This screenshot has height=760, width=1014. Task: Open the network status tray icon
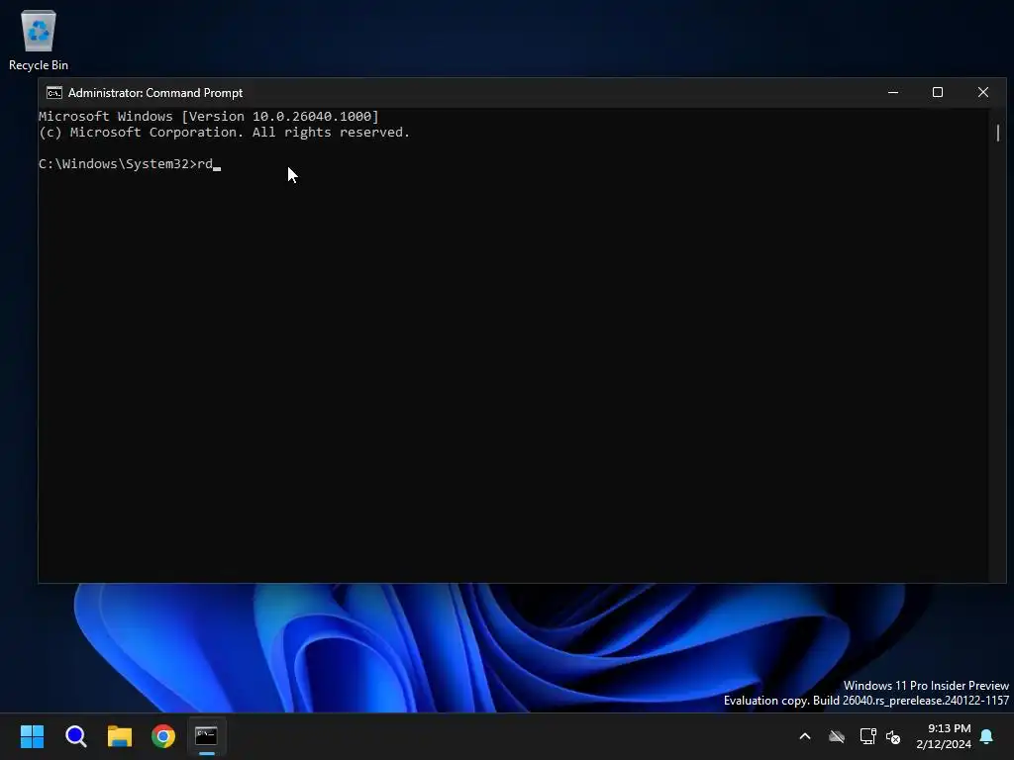(867, 736)
